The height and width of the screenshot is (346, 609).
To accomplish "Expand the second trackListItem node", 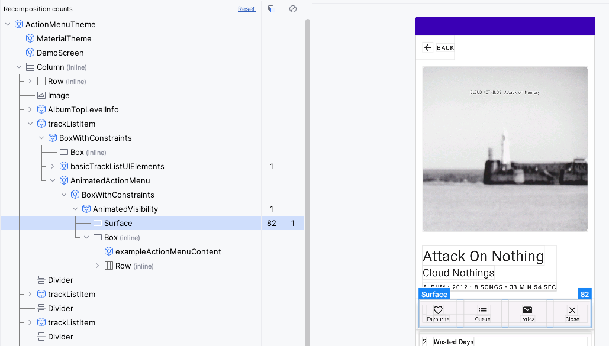I will pos(30,294).
